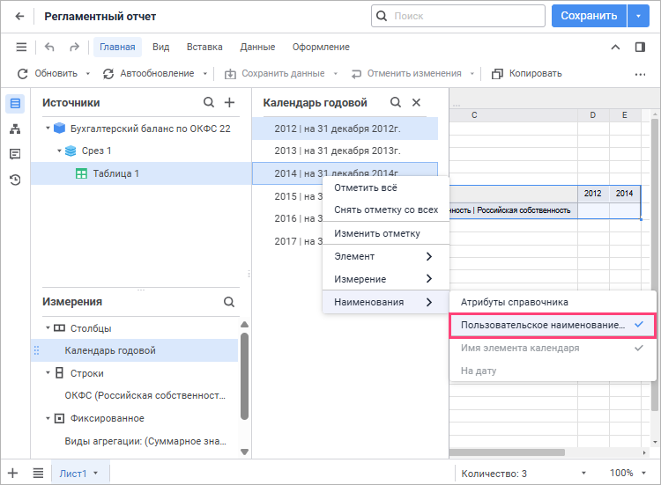This screenshot has width=661, height=485.
Task: Select Календарь годовой dimension
Action: click(135, 350)
